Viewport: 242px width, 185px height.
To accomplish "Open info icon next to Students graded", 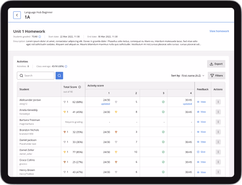I will pyautogui.click(x=40, y=37).
